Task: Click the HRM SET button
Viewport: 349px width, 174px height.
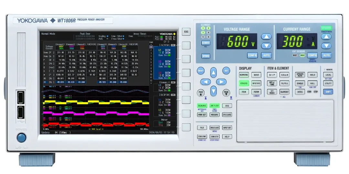Action: 202,115
